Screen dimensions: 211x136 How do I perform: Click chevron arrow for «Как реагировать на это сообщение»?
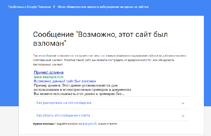pyautogui.click(x=183, y=103)
